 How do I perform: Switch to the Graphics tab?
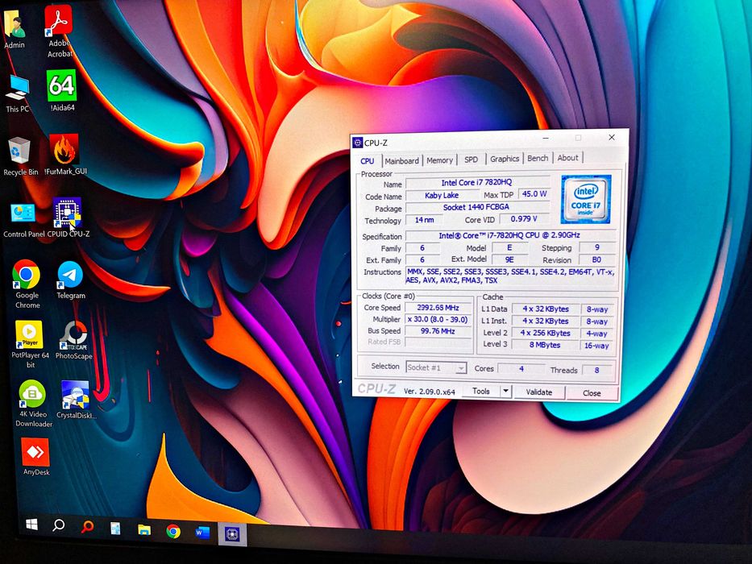(x=505, y=159)
